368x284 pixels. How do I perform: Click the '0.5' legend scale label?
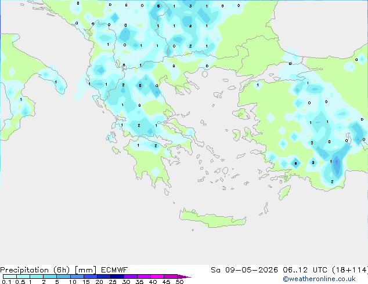point(20,282)
